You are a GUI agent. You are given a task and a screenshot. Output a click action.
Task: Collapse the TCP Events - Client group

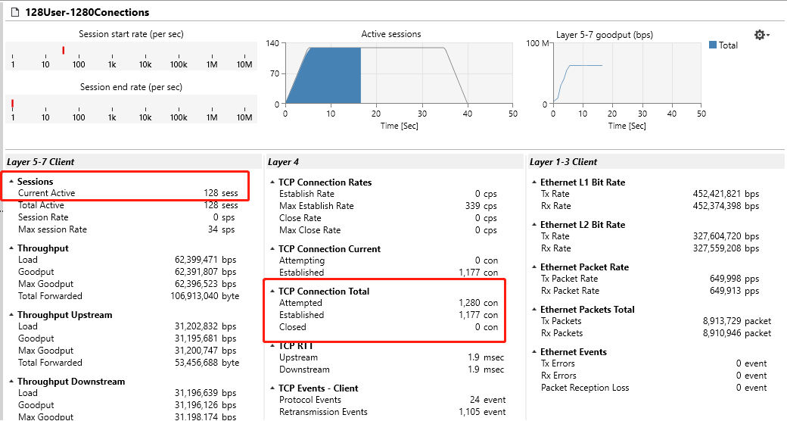pos(272,388)
